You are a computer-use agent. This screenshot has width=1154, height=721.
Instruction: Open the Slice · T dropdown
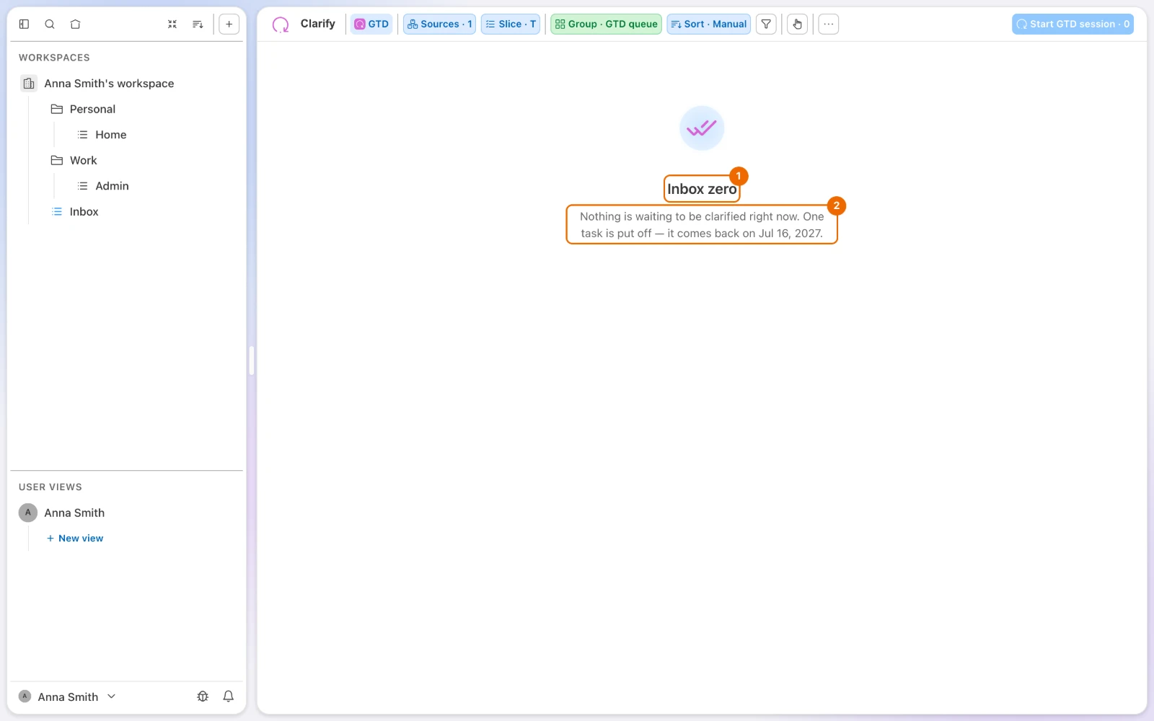[511, 24]
